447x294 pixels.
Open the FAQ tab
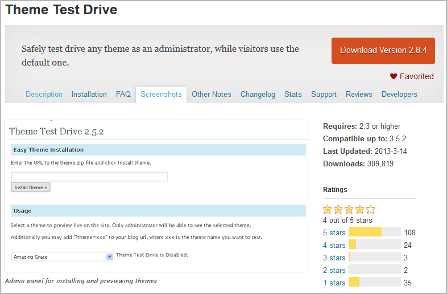click(x=123, y=94)
